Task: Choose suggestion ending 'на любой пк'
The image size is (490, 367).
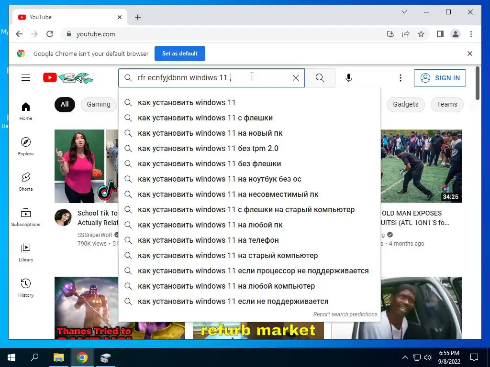Action: pyautogui.click(x=249, y=225)
